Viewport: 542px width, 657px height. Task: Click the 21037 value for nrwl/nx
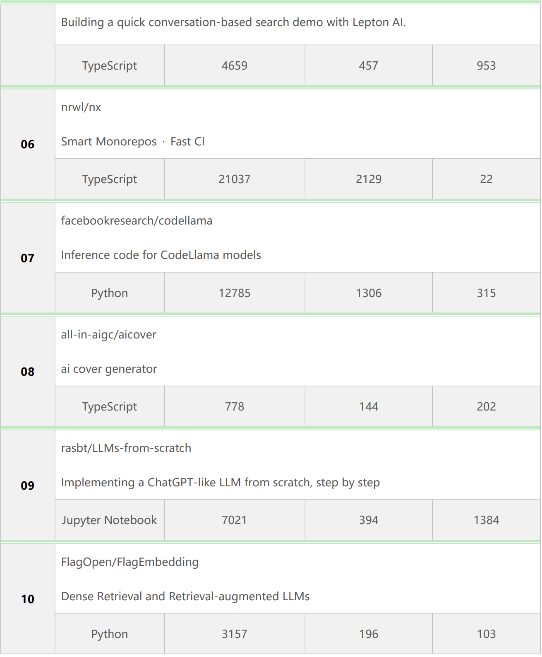pos(235,179)
